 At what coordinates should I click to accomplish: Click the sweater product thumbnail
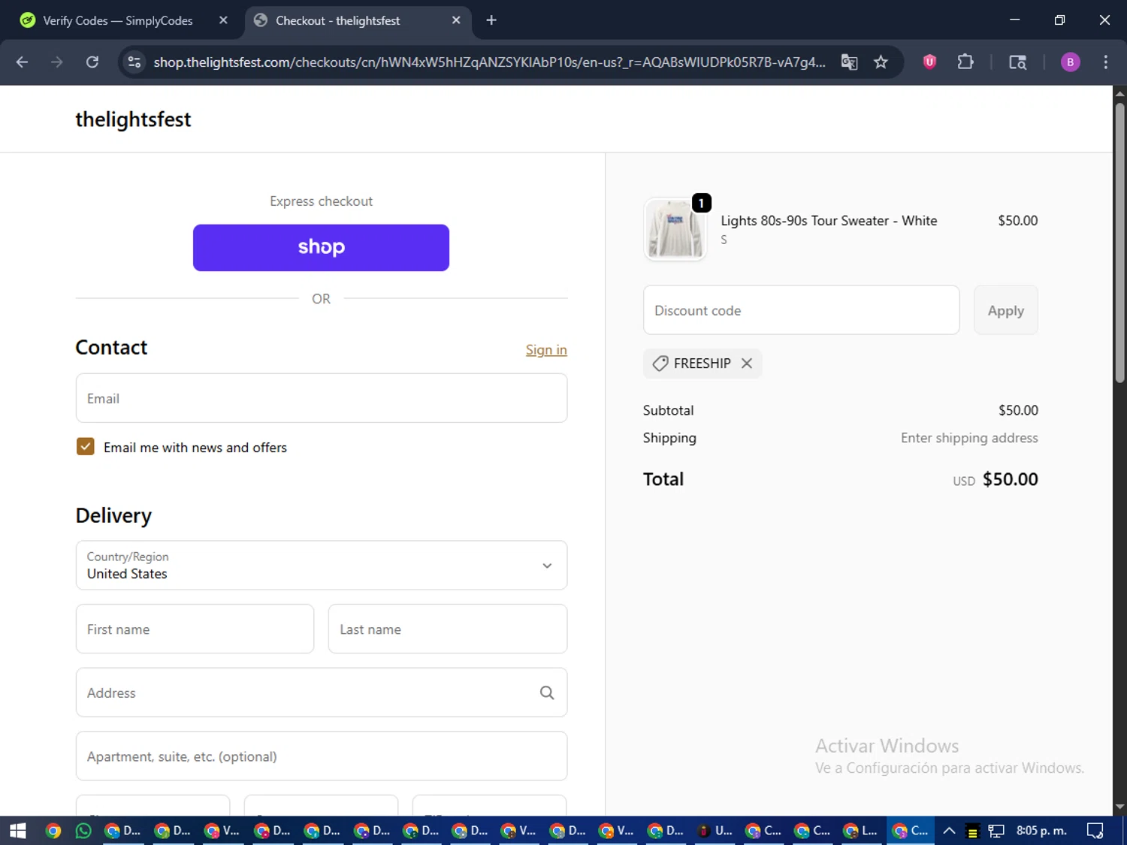(x=675, y=229)
